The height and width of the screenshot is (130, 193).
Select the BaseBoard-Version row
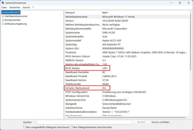127,80
